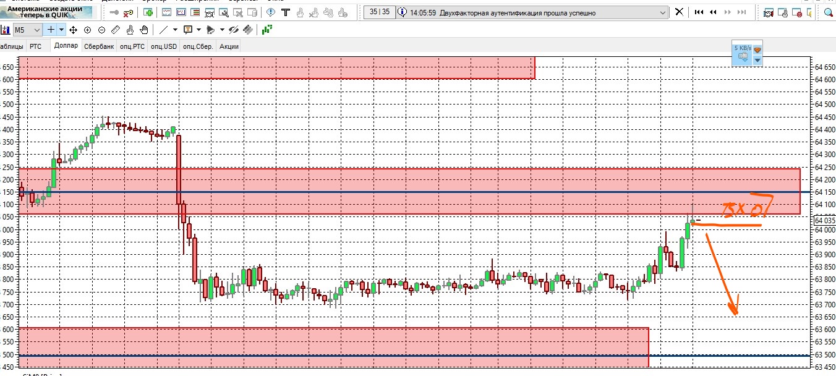
Task: Expand the text label tool arrow
Action: click(x=198, y=30)
